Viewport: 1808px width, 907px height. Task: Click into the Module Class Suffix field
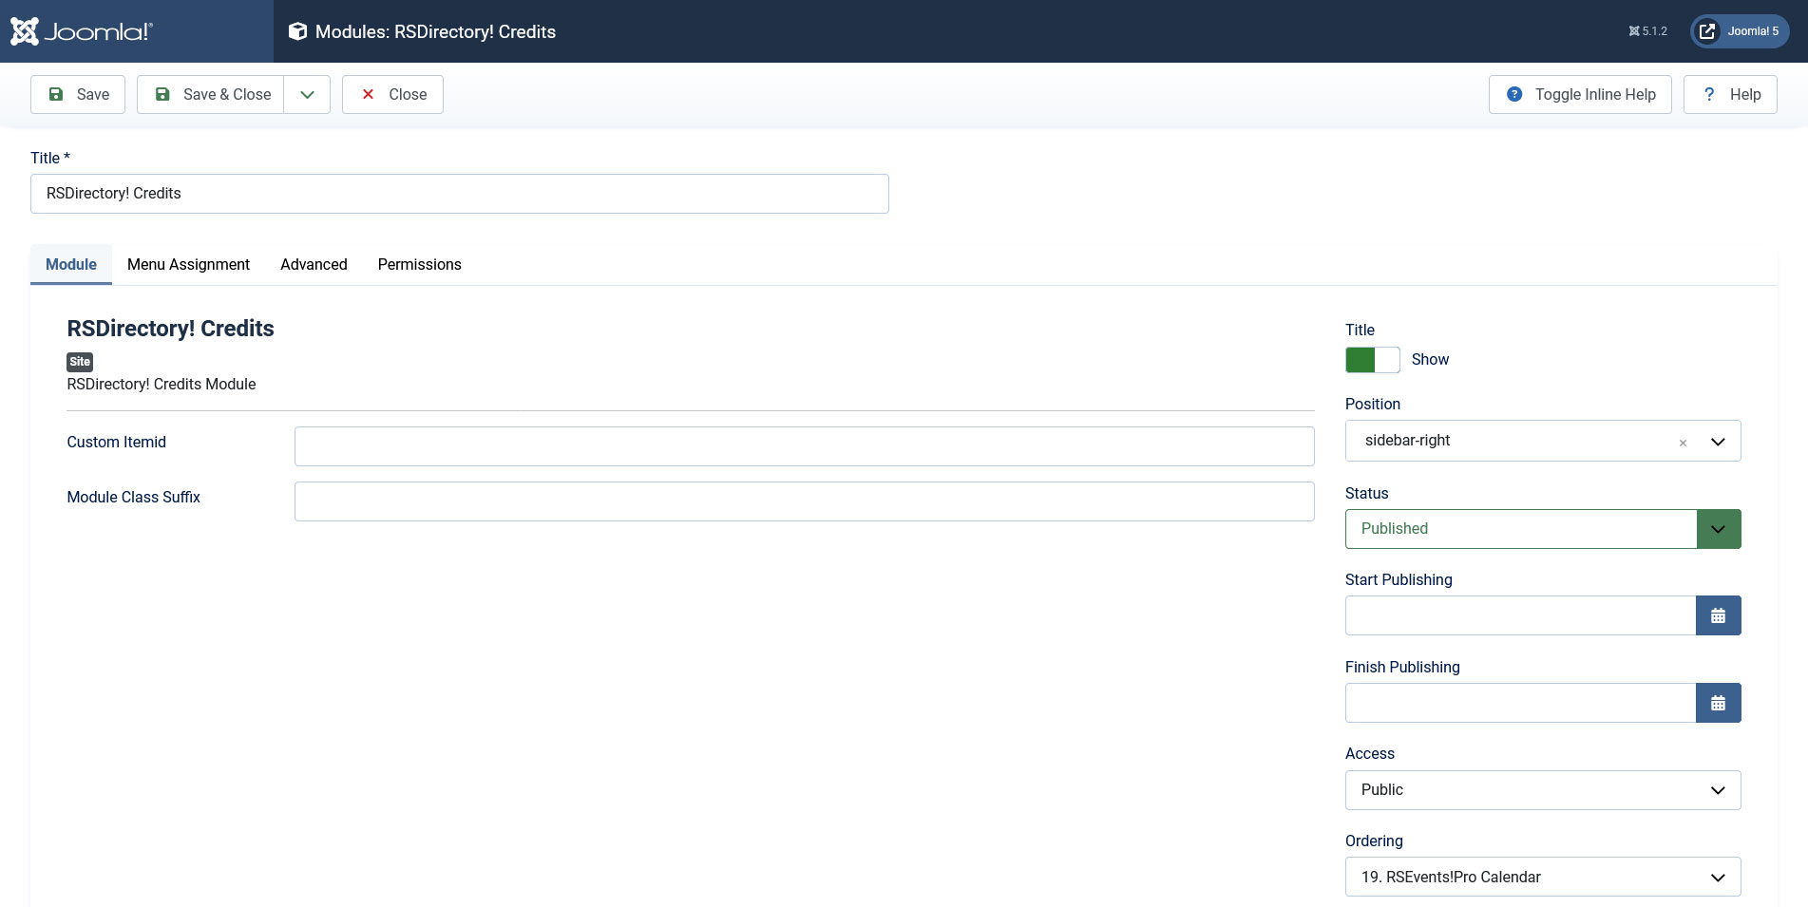pyautogui.click(x=805, y=501)
